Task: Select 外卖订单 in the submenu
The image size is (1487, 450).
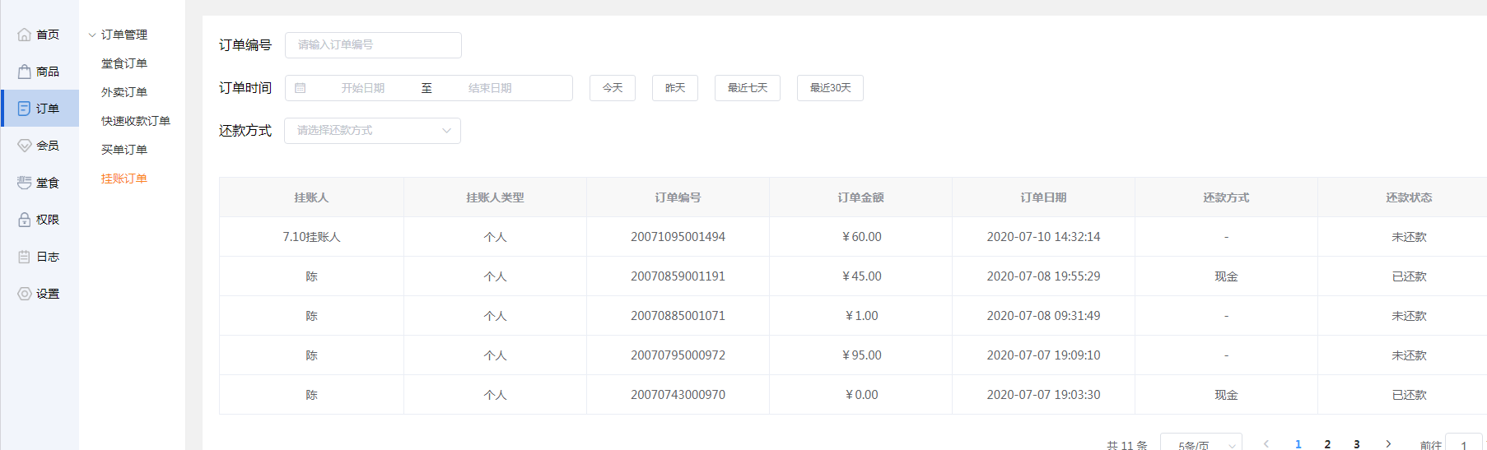Action: (124, 92)
